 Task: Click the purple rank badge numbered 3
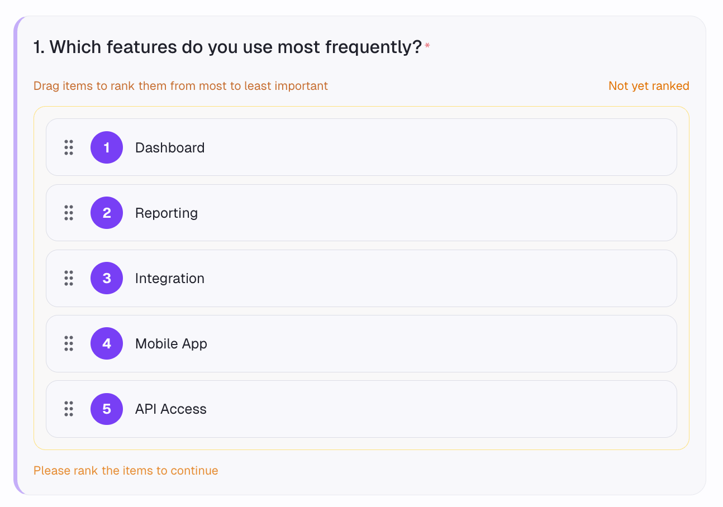(x=106, y=278)
